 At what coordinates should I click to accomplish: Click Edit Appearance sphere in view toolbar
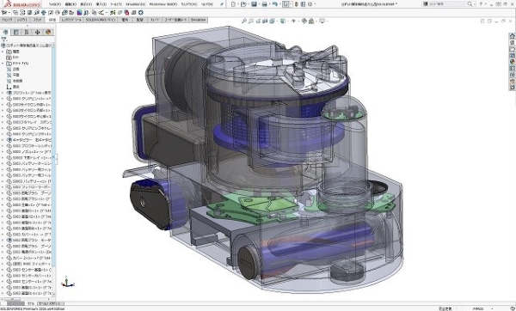pos(304,21)
